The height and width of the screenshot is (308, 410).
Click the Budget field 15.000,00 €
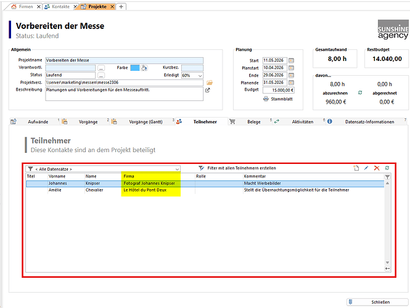(x=279, y=90)
